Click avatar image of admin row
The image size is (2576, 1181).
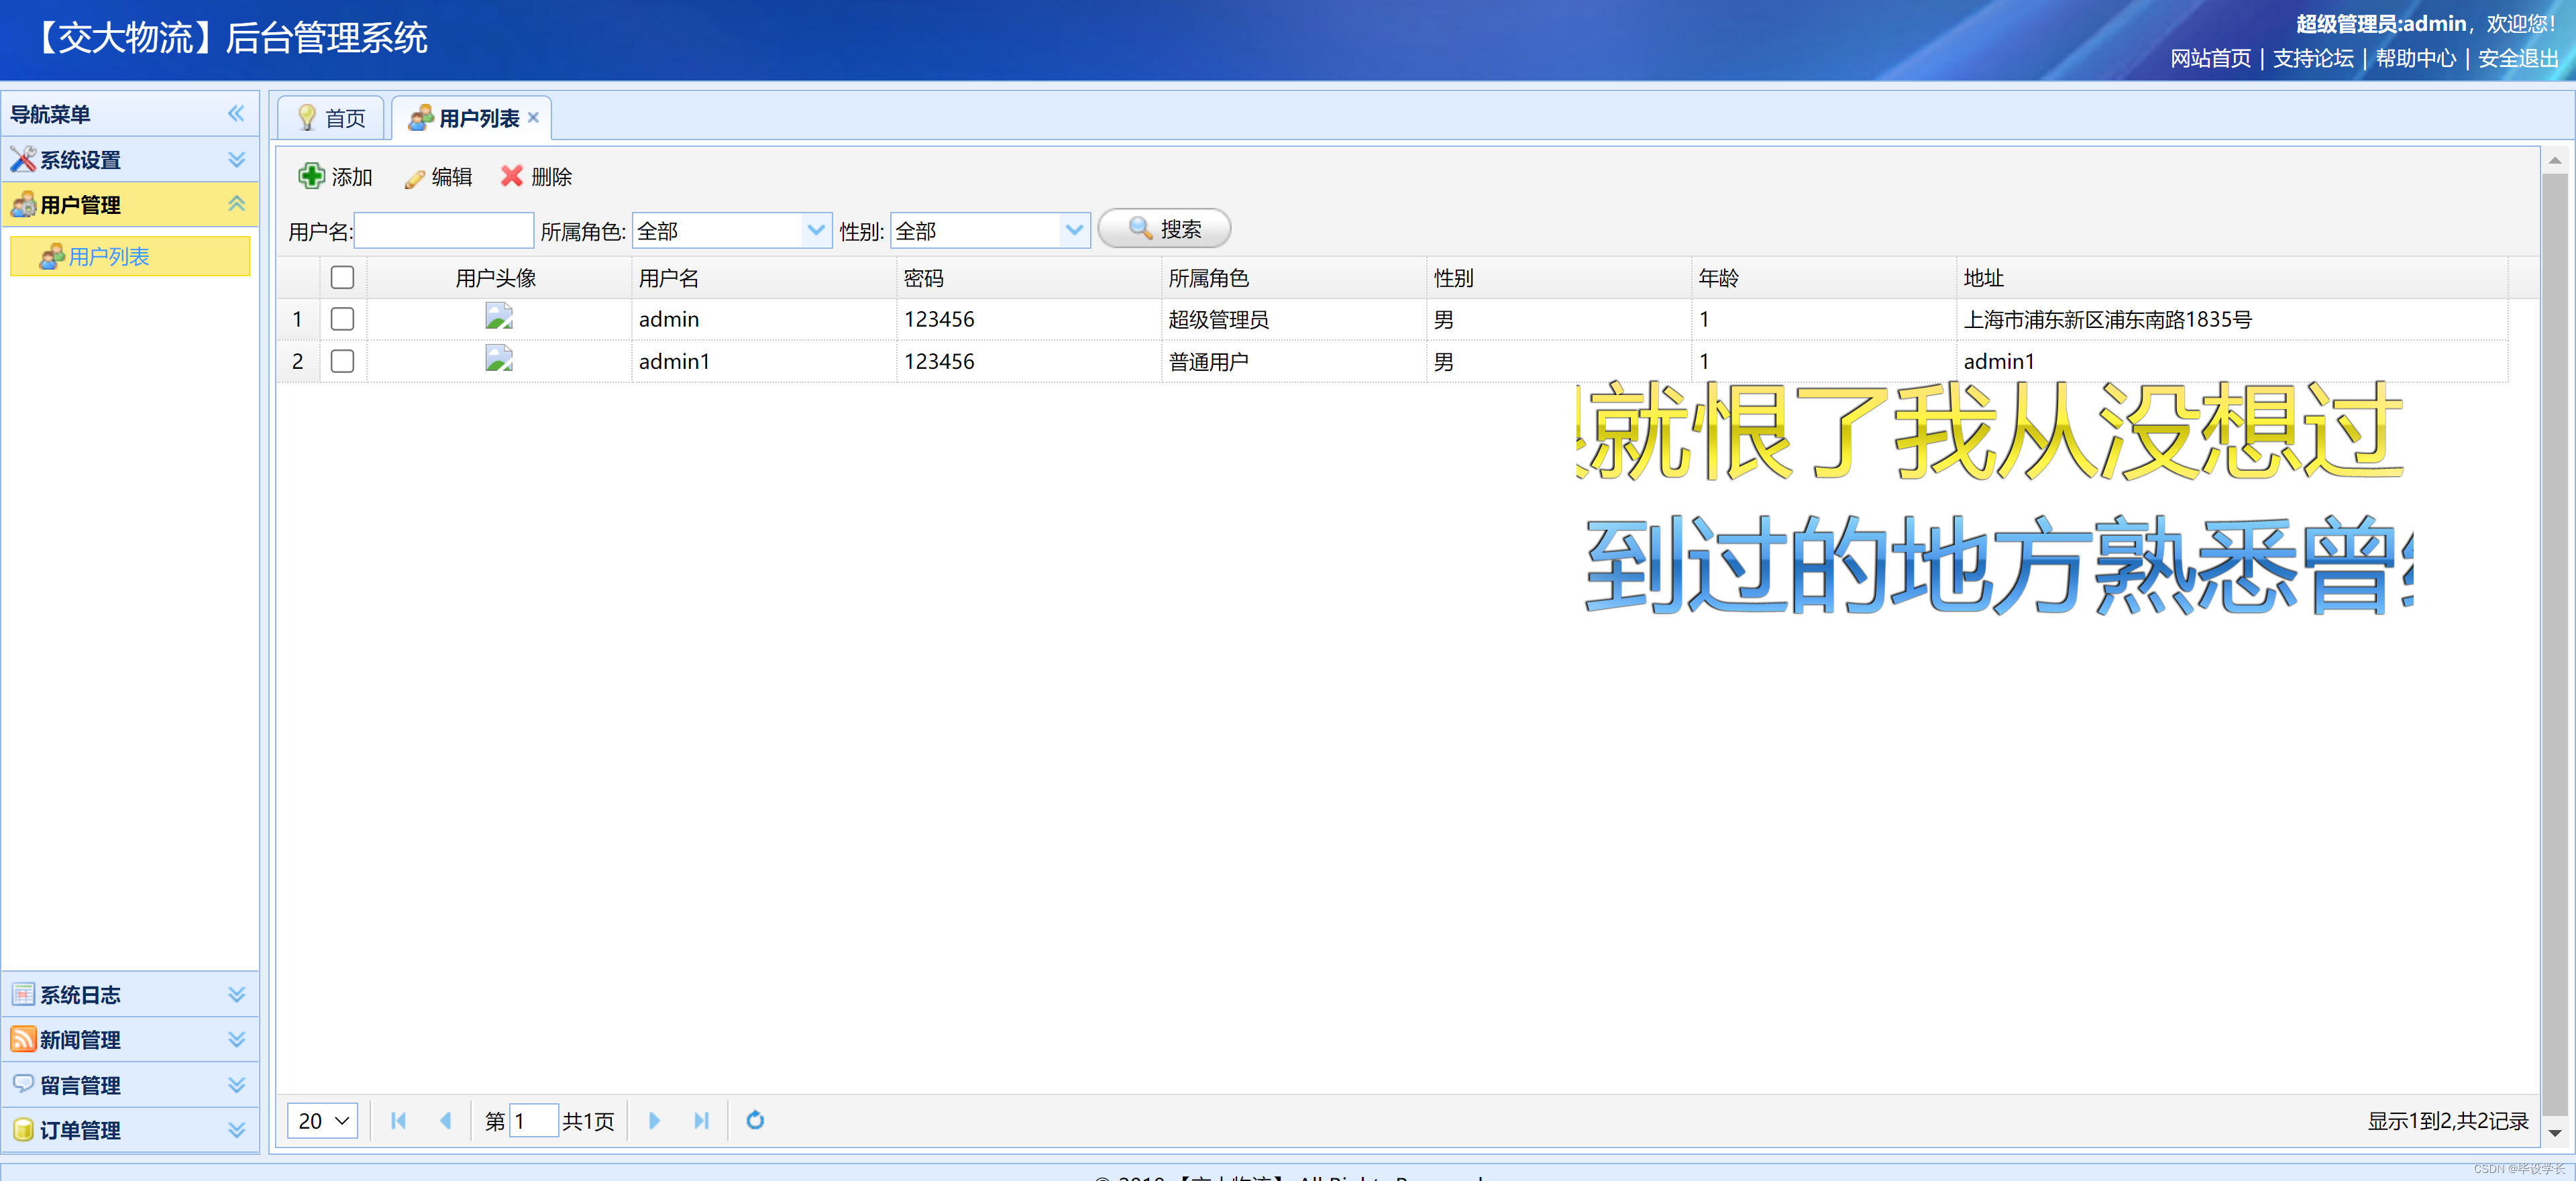(499, 317)
